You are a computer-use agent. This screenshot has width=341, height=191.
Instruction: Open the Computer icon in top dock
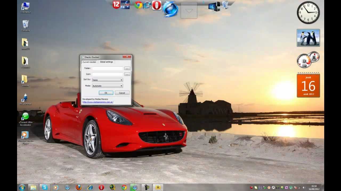214,6
